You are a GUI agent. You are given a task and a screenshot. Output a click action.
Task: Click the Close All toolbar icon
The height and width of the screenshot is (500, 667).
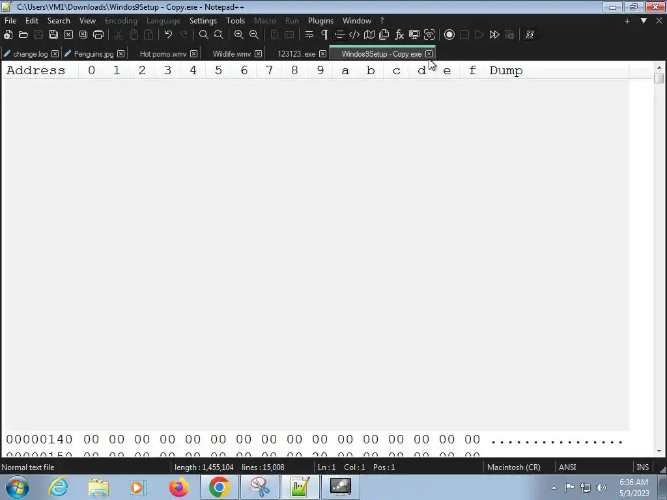pos(83,35)
